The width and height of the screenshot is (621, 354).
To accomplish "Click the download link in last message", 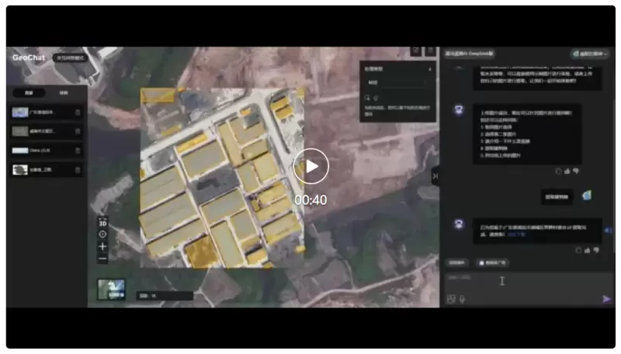I will click(x=517, y=234).
